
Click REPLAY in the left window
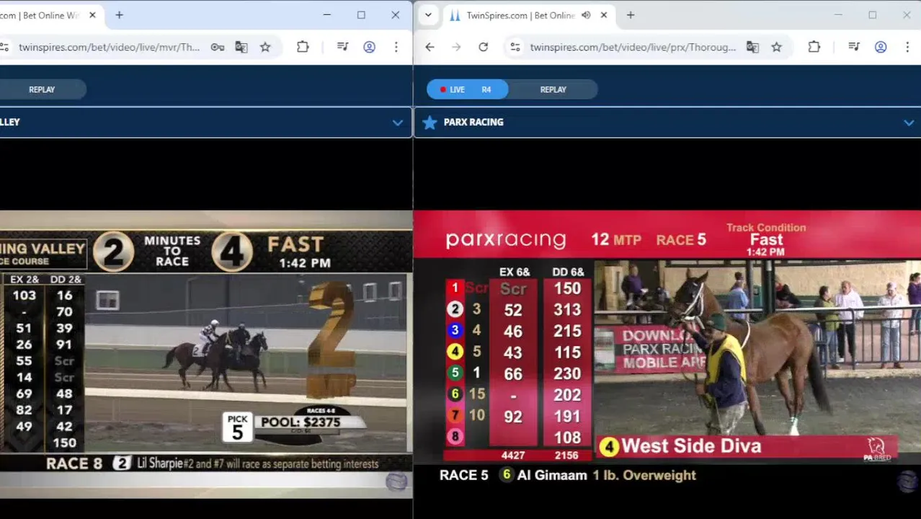pyautogui.click(x=42, y=89)
